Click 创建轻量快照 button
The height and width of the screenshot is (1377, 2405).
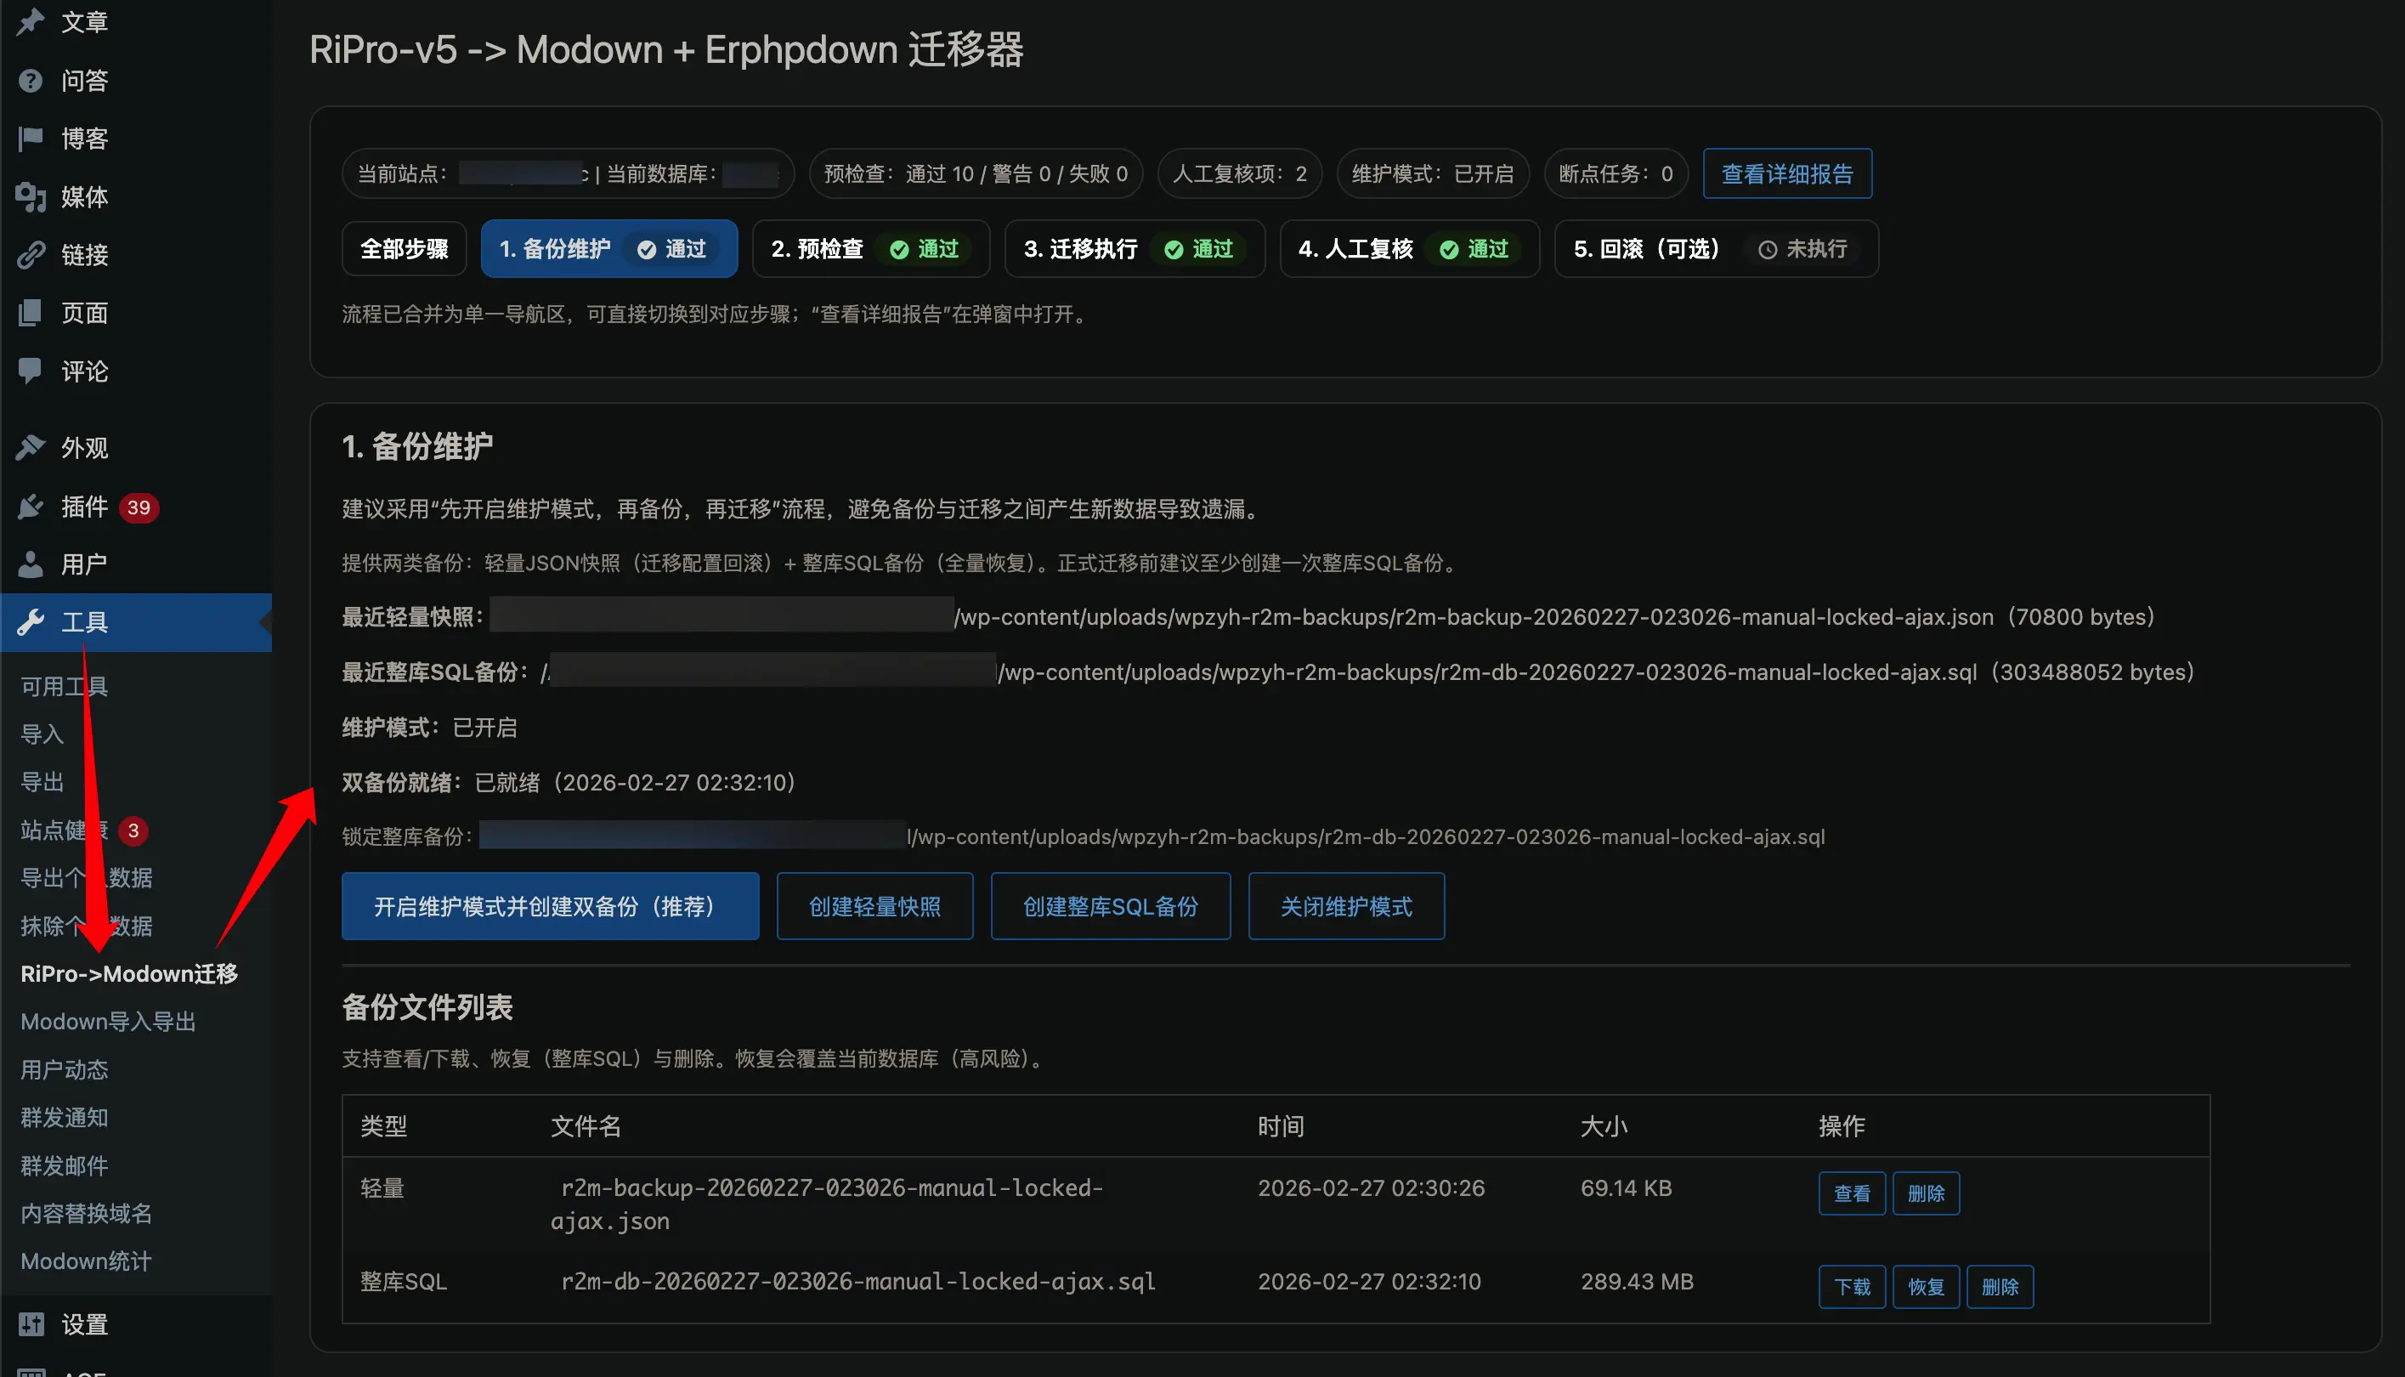click(x=874, y=906)
